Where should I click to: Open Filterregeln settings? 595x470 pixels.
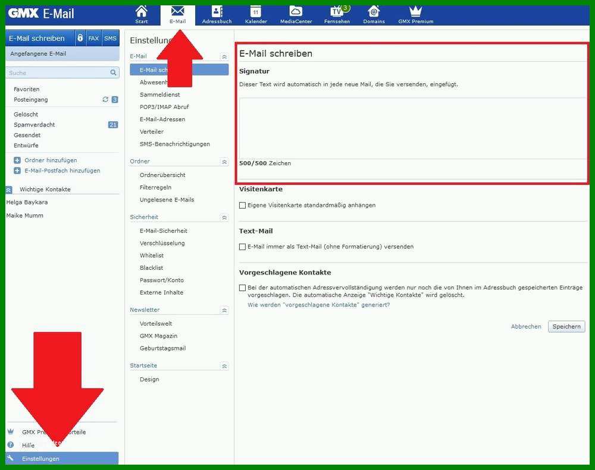click(x=155, y=187)
